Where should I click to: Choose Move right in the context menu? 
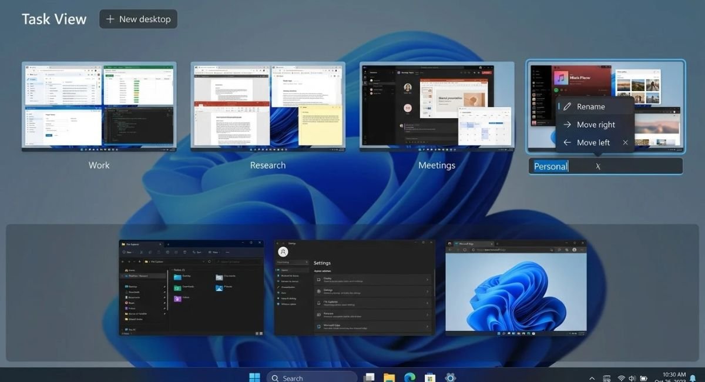(596, 125)
